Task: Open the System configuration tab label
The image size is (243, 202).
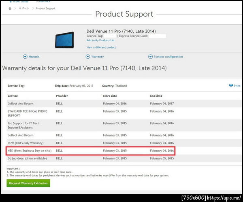Action: [x=168, y=57]
